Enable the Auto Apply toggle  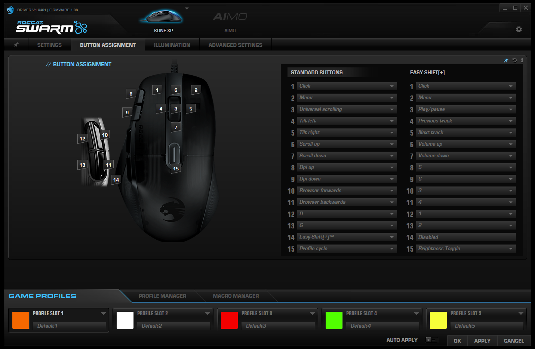click(431, 340)
